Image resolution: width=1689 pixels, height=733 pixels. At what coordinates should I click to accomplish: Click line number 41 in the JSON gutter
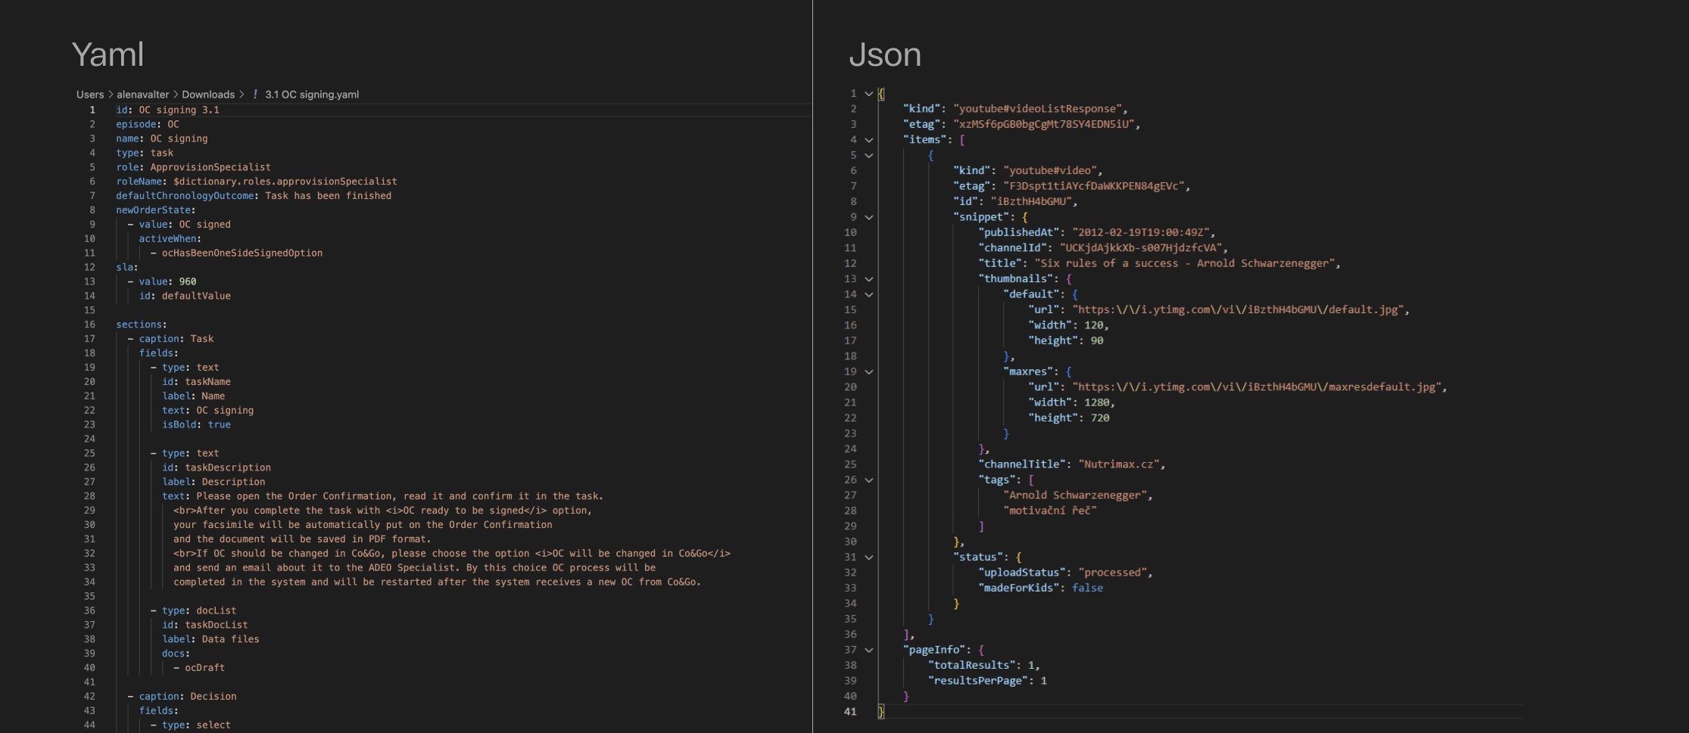(x=850, y=712)
